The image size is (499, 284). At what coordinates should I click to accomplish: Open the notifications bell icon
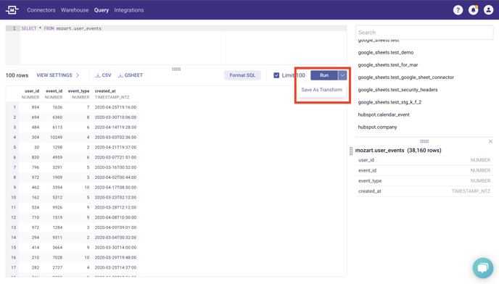[x=473, y=10]
